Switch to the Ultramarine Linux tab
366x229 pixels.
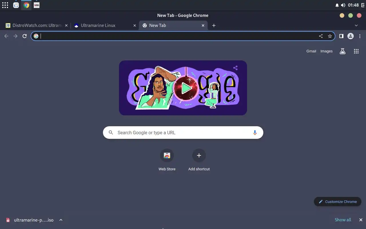(x=105, y=25)
